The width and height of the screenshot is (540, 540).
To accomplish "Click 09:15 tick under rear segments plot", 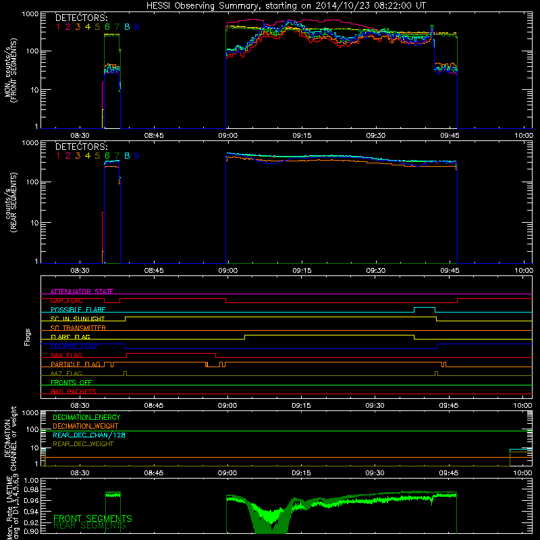I will pyautogui.click(x=302, y=271).
